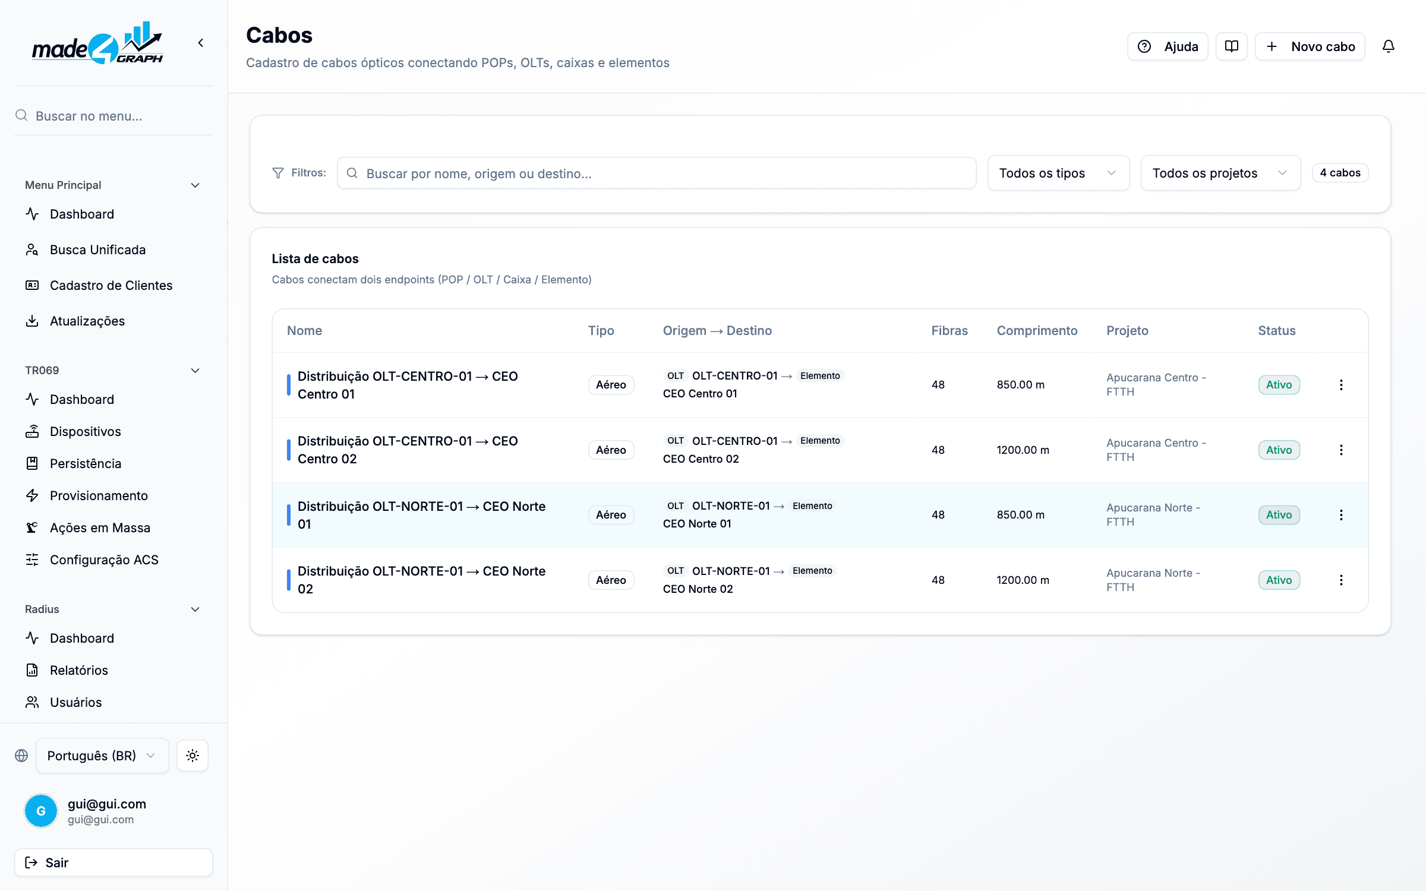Click the made4graph logo
Image resolution: width=1426 pixels, height=891 pixels.
click(x=97, y=43)
